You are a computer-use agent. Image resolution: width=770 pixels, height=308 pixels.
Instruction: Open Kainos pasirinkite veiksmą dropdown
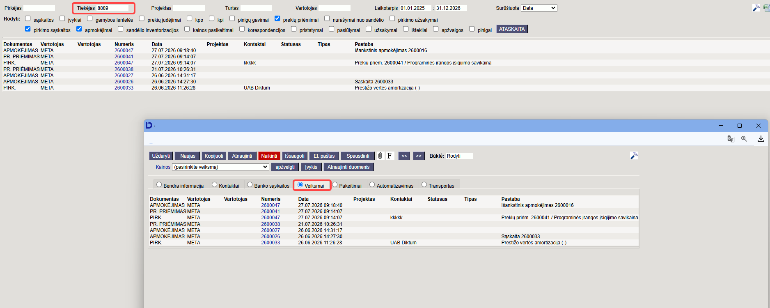[221, 167]
